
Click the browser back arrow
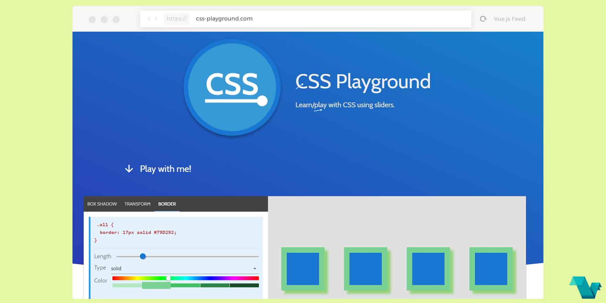click(x=149, y=19)
